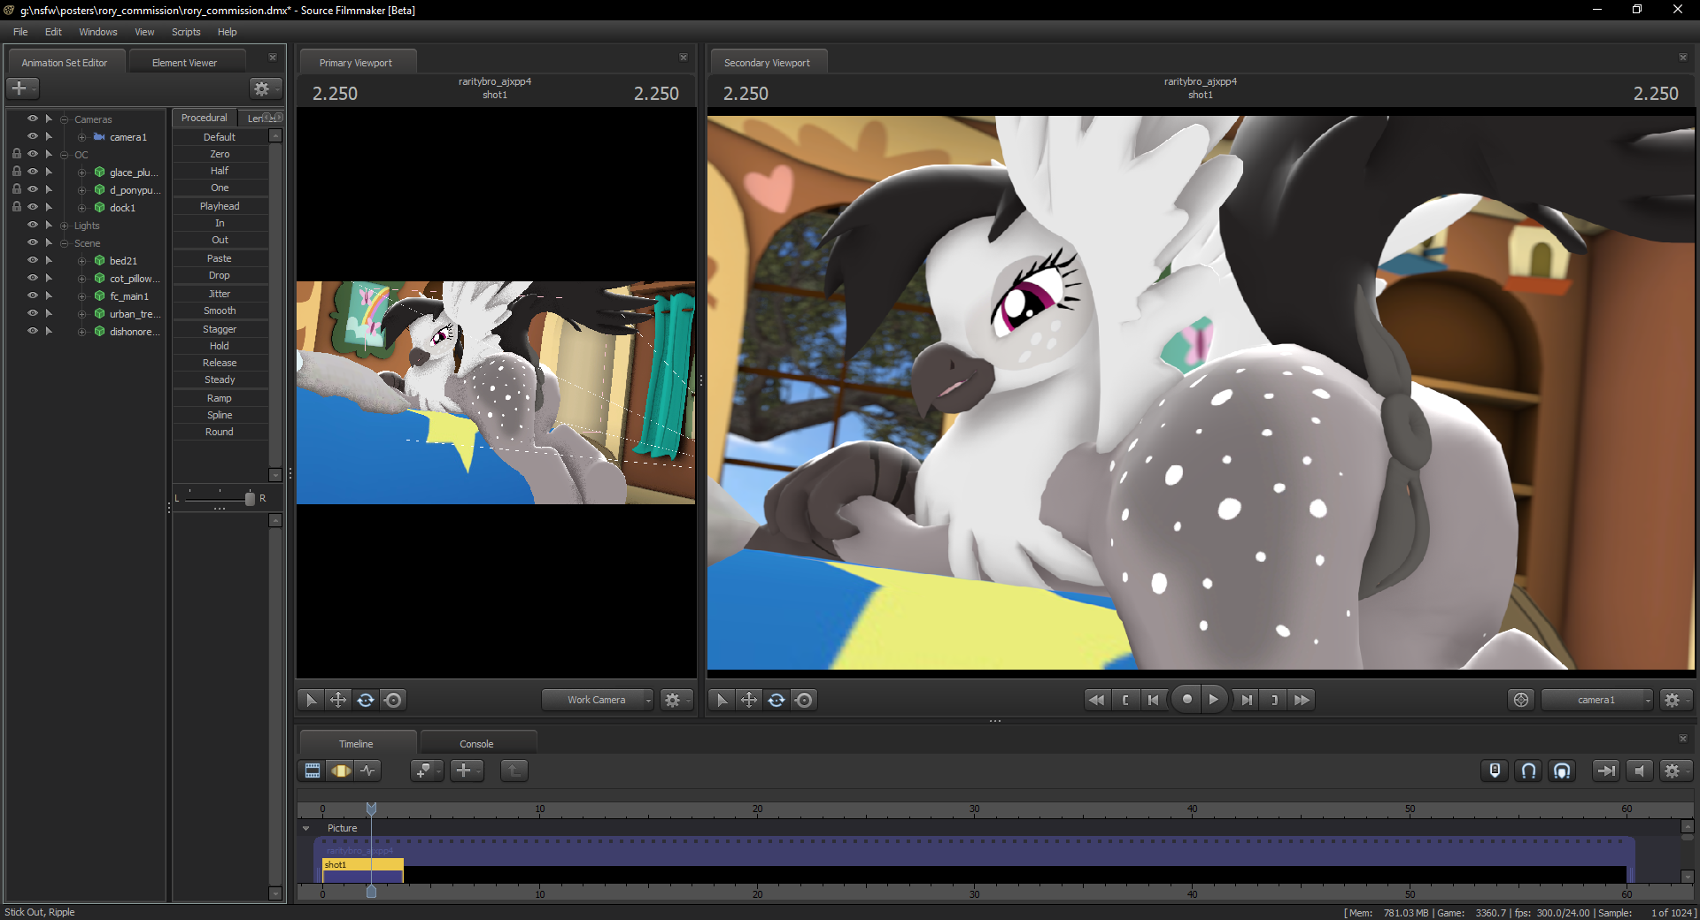
Task: Click the Default preset
Action: point(220,137)
